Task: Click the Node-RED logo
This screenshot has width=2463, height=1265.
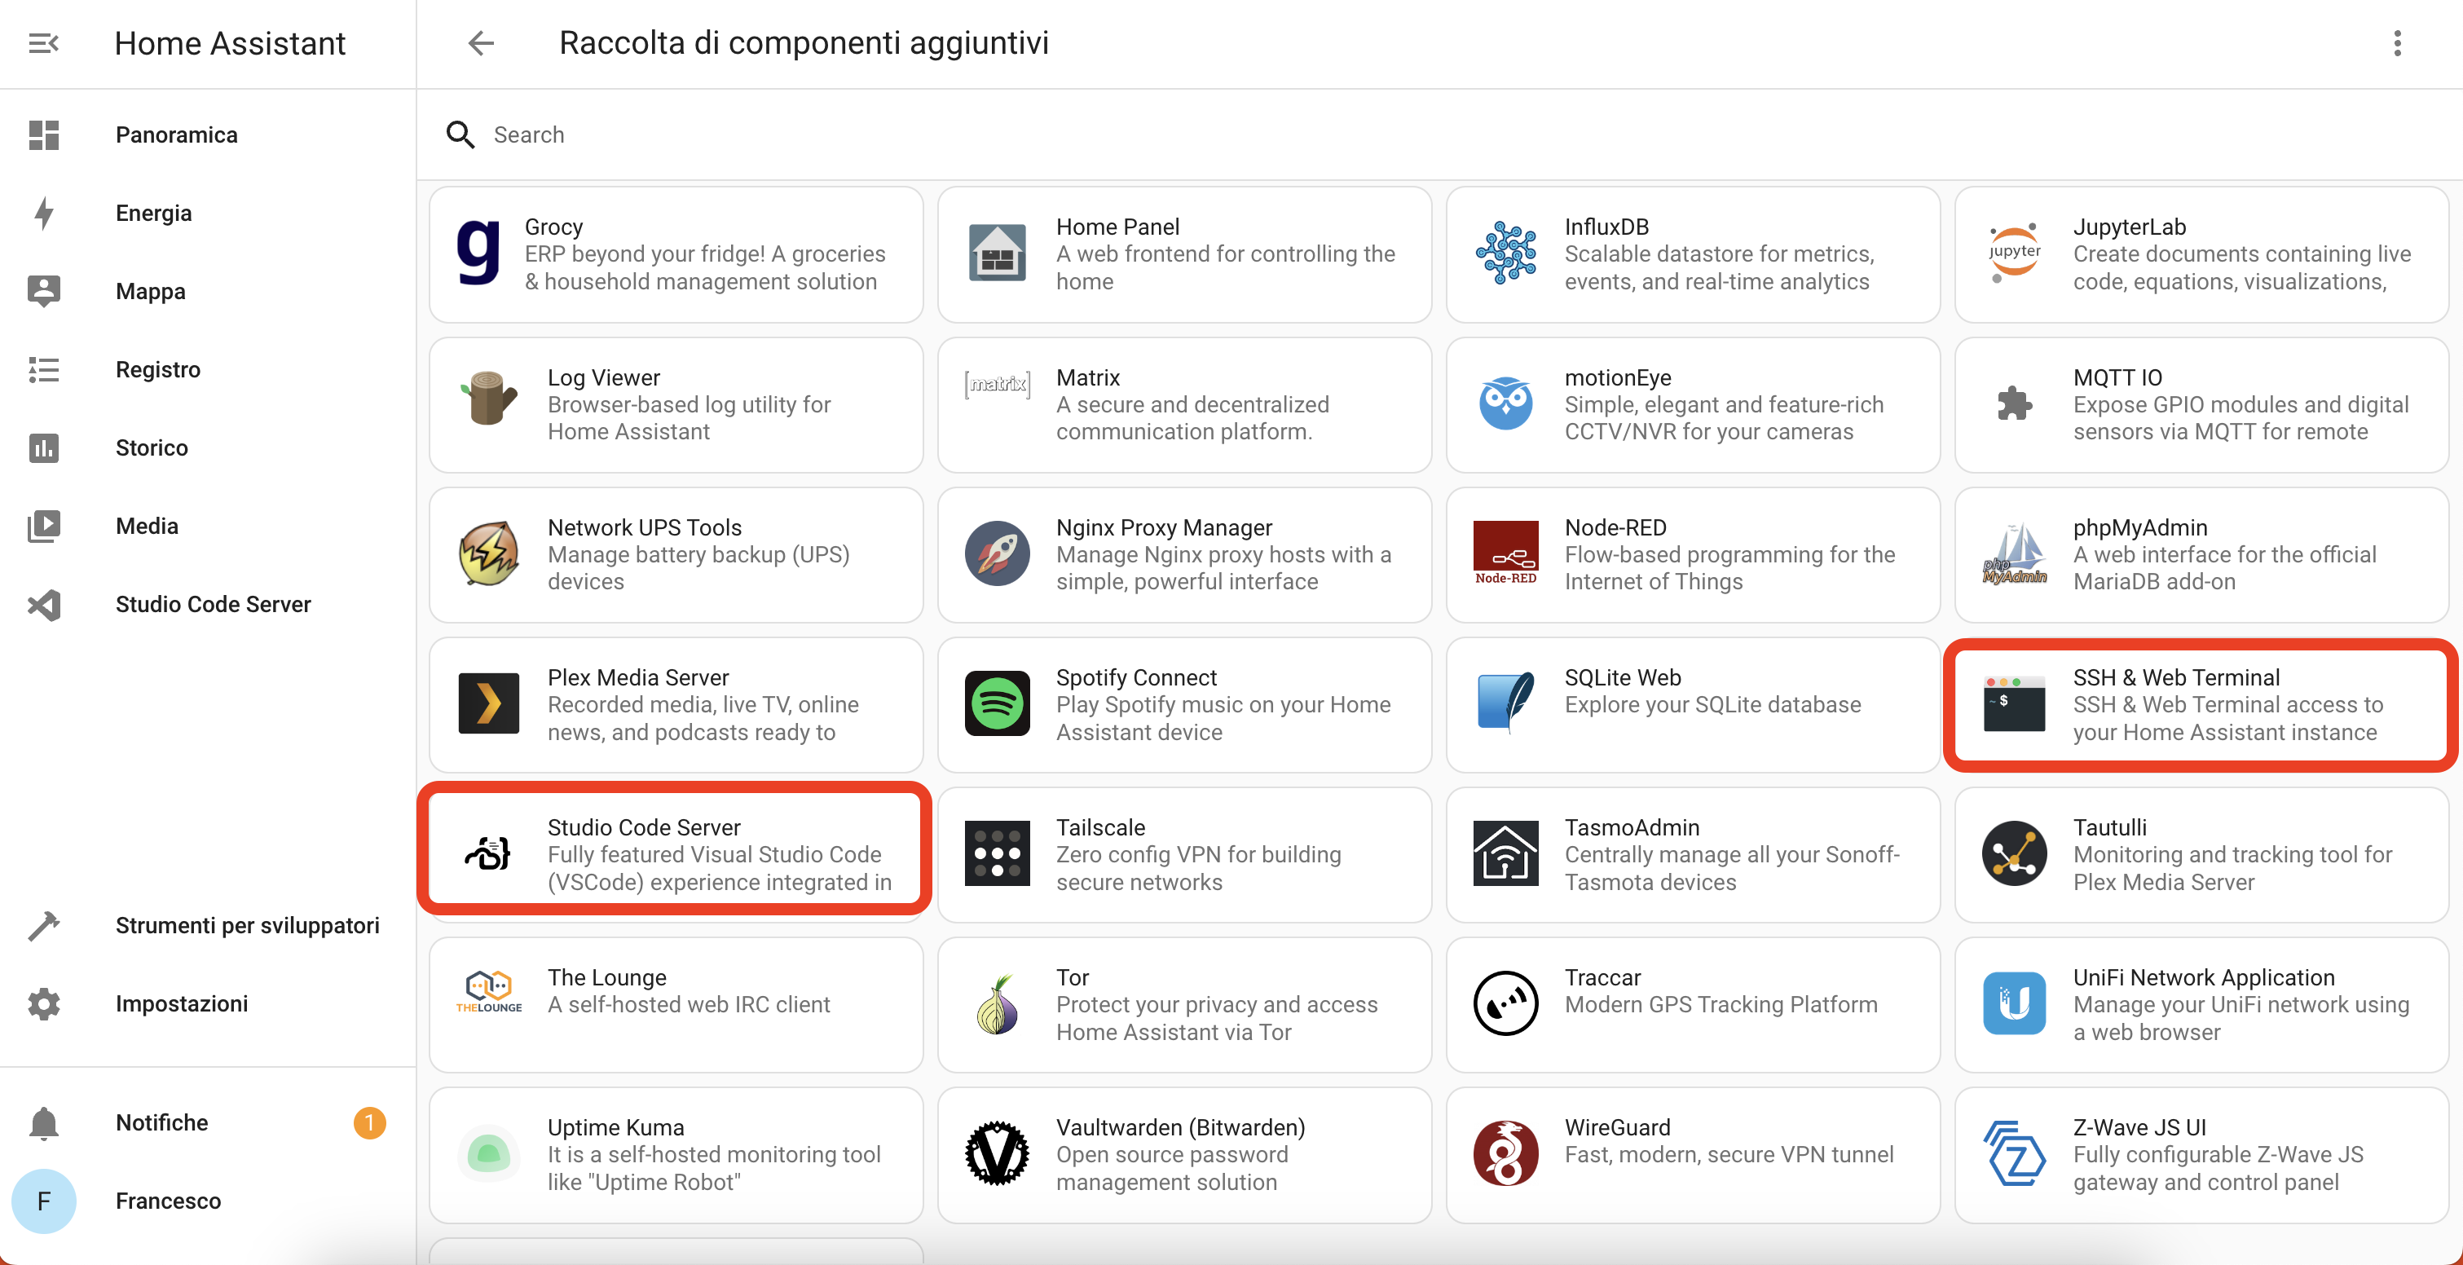Action: click(x=1506, y=553)
